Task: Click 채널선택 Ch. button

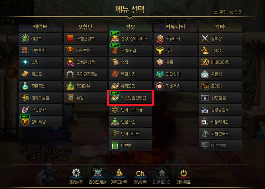Action: [141, 176]
